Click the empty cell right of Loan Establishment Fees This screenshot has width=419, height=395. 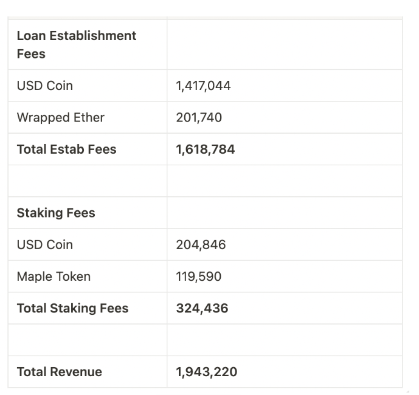(x=285, y=44)
